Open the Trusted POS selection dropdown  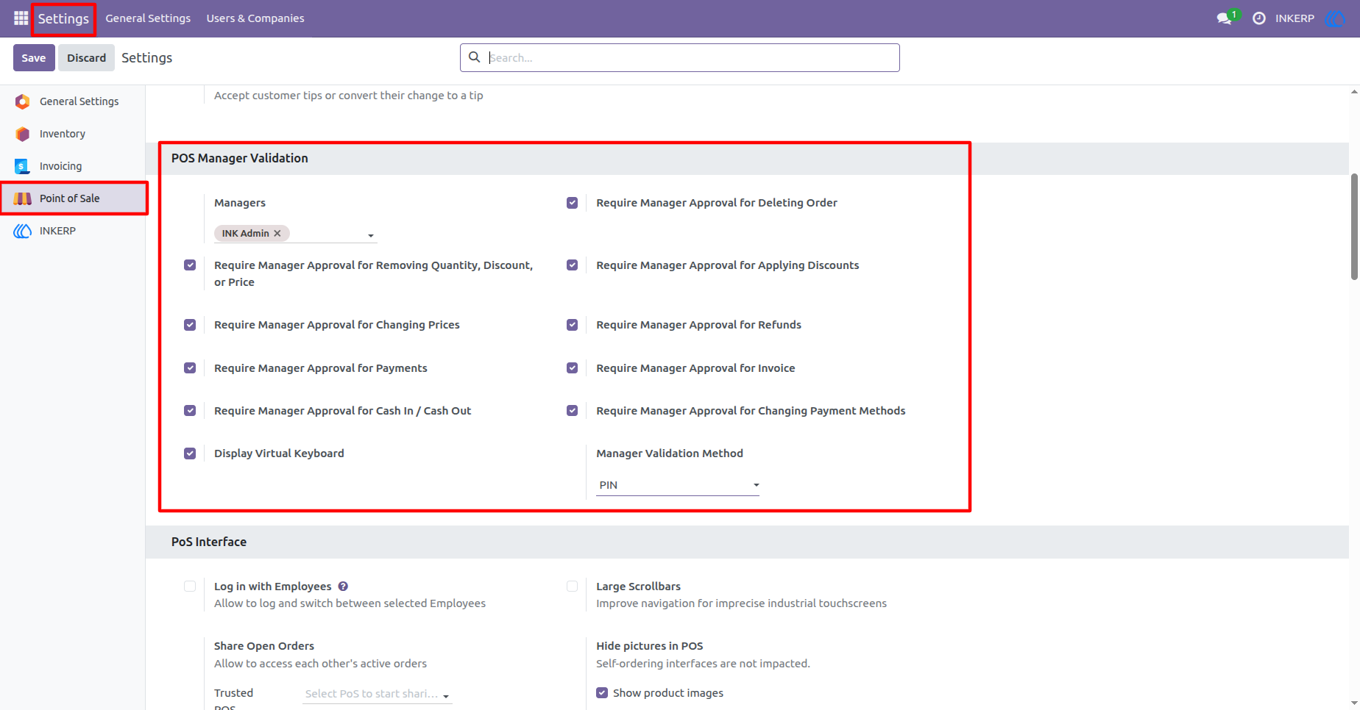click(378, 694)
